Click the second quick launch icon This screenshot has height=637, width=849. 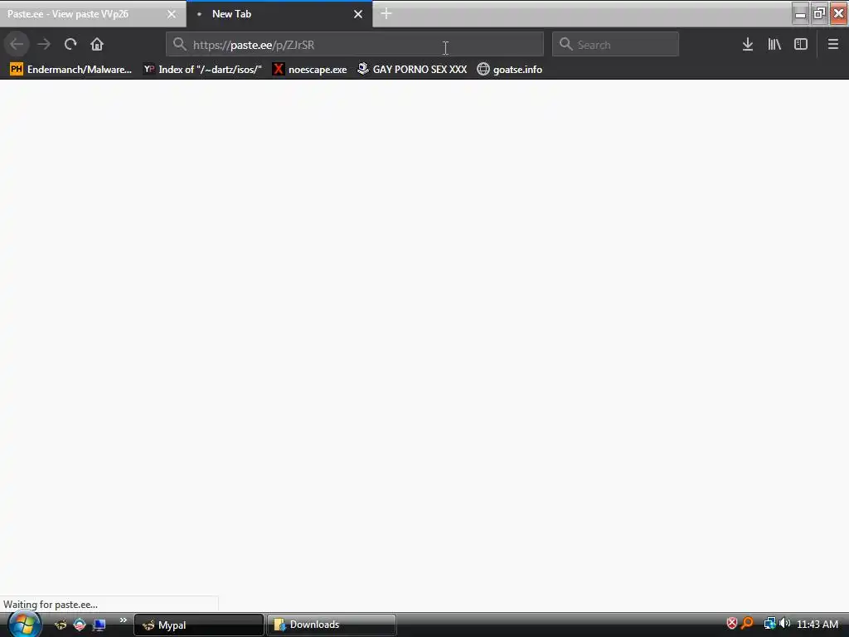click(80, 625)
